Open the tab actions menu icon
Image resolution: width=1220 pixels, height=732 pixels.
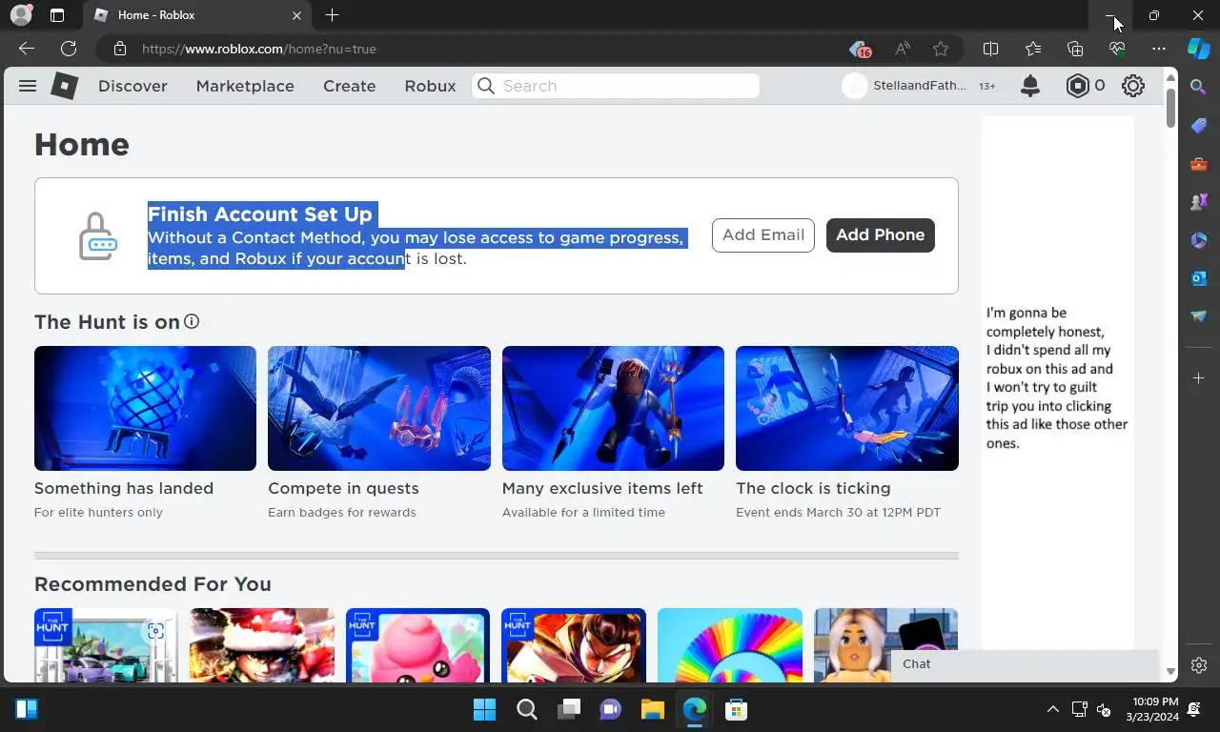pyautogui.click(x=57, y=15)
